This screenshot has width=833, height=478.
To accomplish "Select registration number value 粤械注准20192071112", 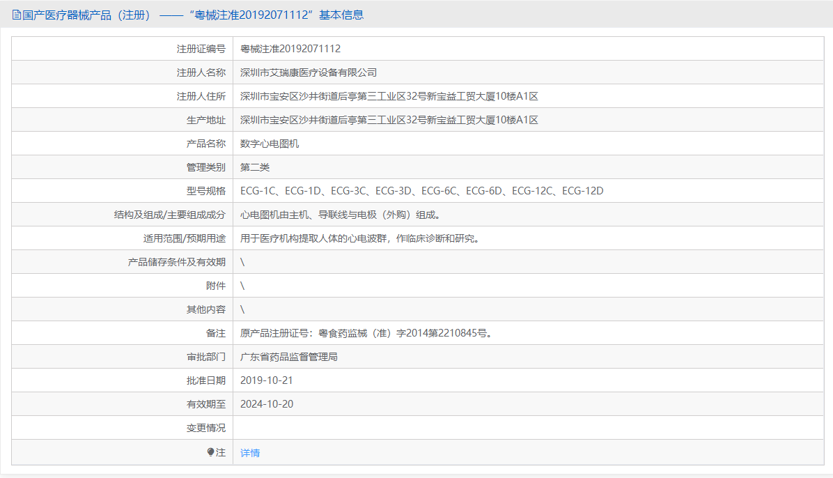I will (x=290, y=48).
